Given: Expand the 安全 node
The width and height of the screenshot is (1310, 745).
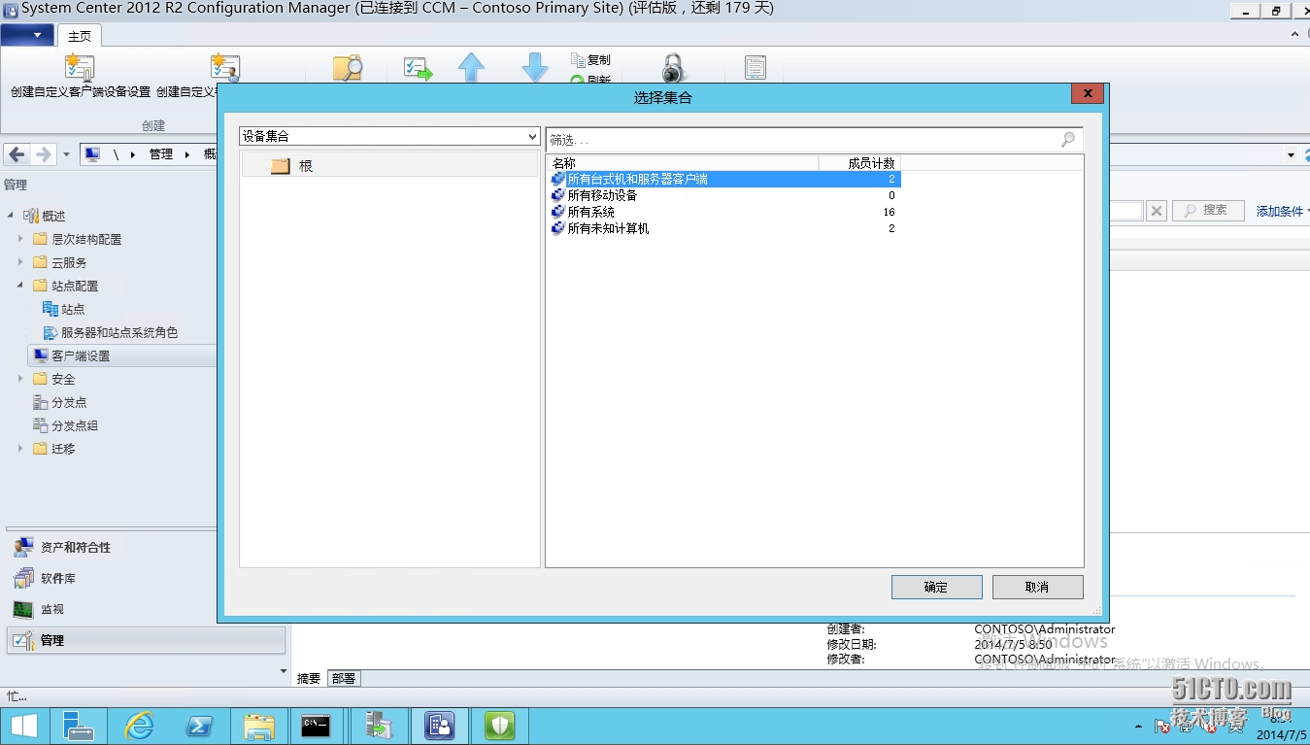Looking at the screenshot, I should tap(20, 379).
